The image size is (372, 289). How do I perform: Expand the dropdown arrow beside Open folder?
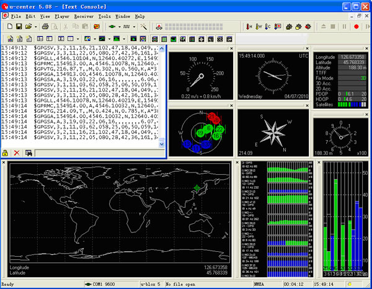35,27
